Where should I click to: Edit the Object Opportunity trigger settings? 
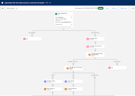(x=71, y=17)
